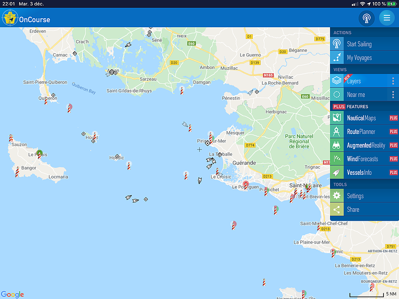Select the lighthouse marker near Damgan

pos(182,90)
